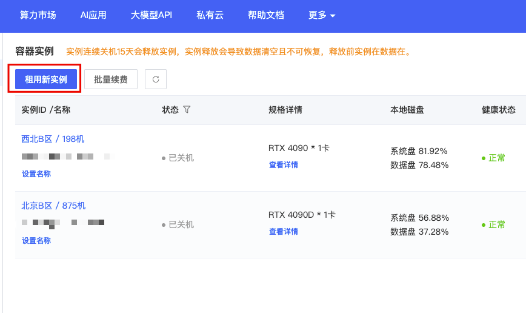Open the 状态 column filter icon
The height and width of the screenshot is (313, 526).
click(x=187, y=109)
